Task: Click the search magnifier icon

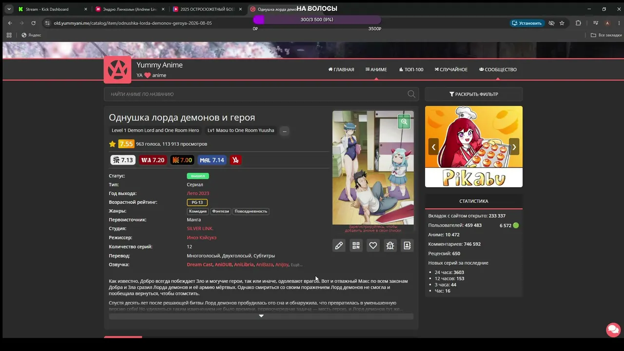Action: [x=411, y=94]
